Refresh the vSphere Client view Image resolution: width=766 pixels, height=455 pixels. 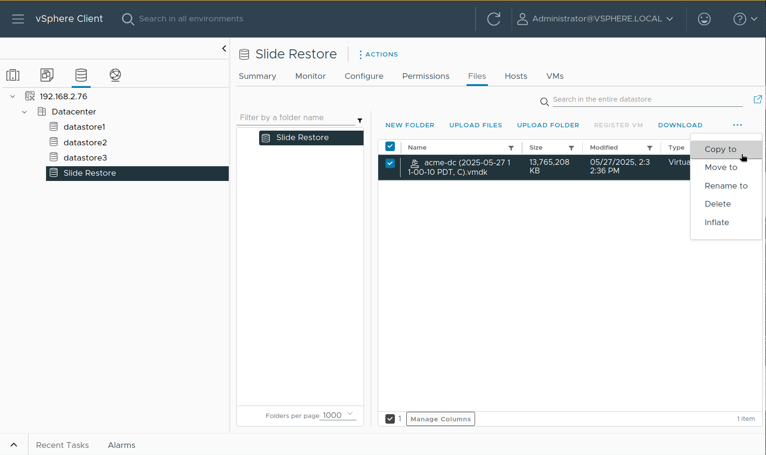494,19
